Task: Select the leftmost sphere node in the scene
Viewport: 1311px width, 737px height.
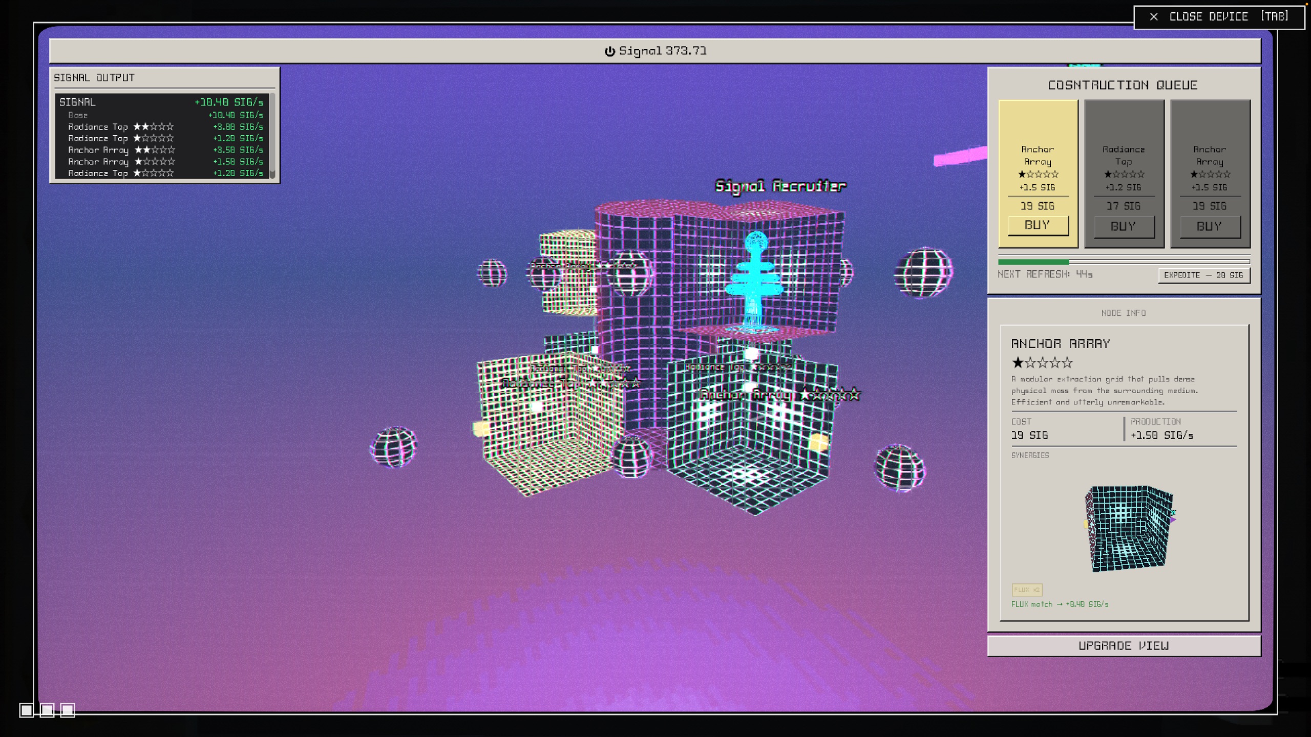Action: 393,447
